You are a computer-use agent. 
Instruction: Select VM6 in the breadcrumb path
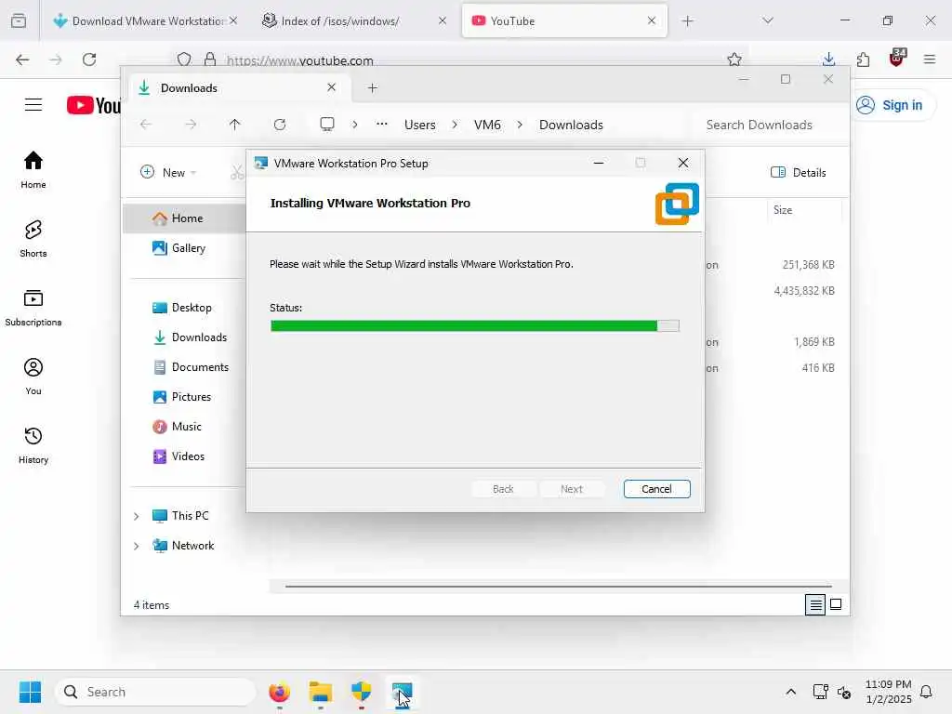pyautogui.click(x=487, y=125)
